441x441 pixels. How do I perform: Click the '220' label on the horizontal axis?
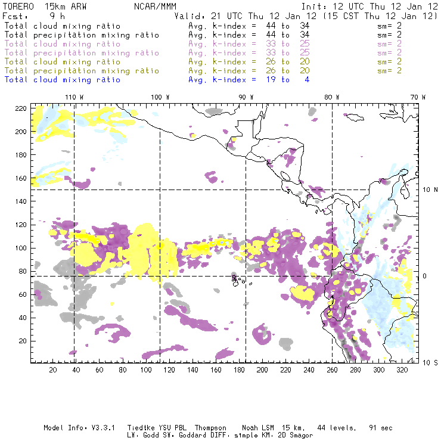pos(285,370)
